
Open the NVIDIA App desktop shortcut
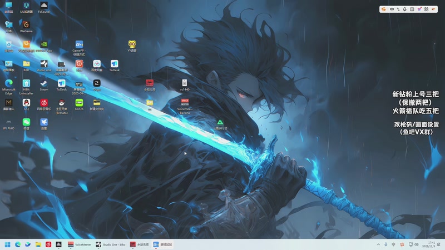coord(44,47)
